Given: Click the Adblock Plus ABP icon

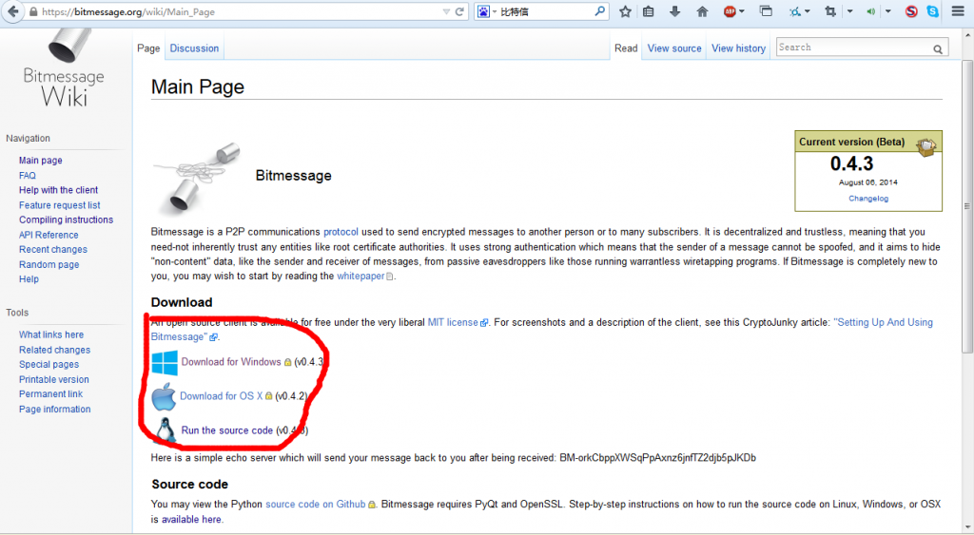Looking at the screenshot, I should click(x=730, y=11).
